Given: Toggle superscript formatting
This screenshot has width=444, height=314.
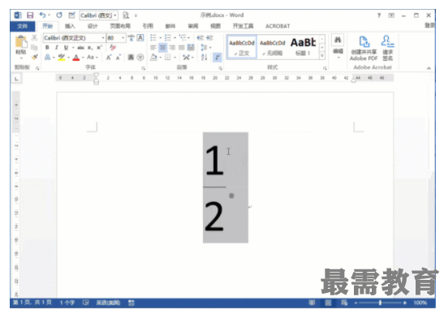Looking at the screenshot, I should [99, 47].
